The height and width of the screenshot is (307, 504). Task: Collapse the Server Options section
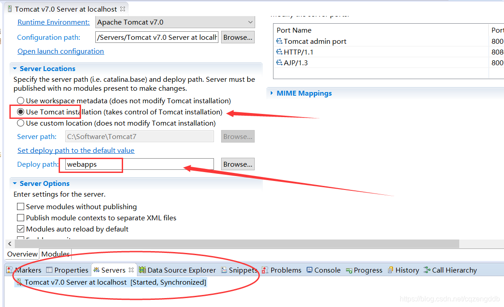pyautogui.click(x=15, y=184)
